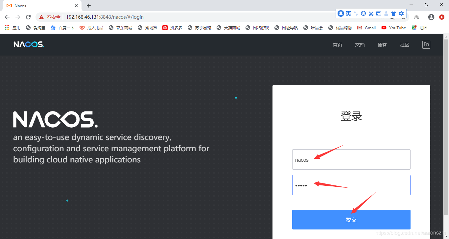Open the 应用 apps grid bookmark
Viewport: 449px width, 239px height.
pyautogui.click(x=12, y=28)
